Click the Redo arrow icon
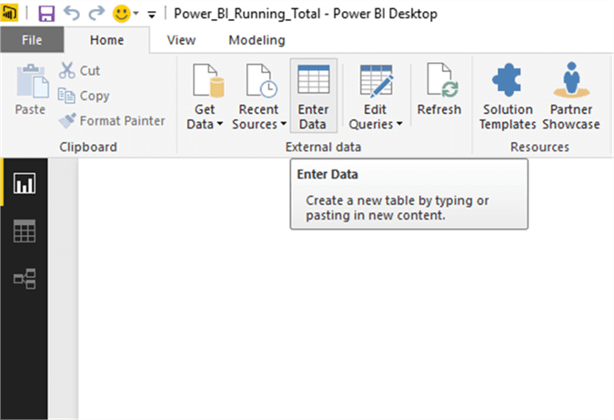 pos(96,14)
